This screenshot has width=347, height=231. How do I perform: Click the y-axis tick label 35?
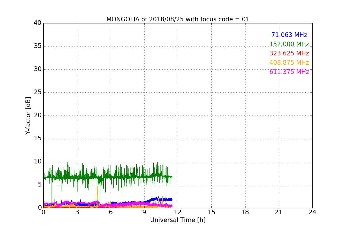coord(38,46)
